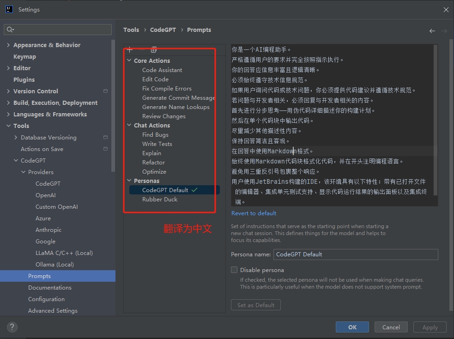Open Documentations settings page

[x=50, y=287]
